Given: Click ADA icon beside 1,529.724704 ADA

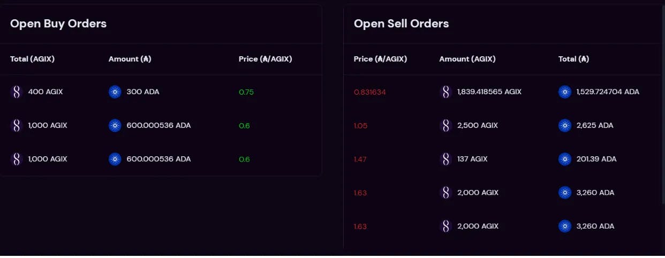Looking at the screenshot, I should pos(565,92).
